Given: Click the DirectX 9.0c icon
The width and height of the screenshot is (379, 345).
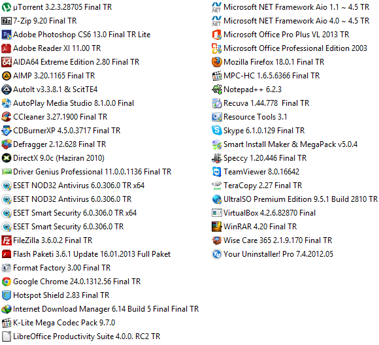Looking at the screenshot, I should pyautogui.click(x=7, y=158).
